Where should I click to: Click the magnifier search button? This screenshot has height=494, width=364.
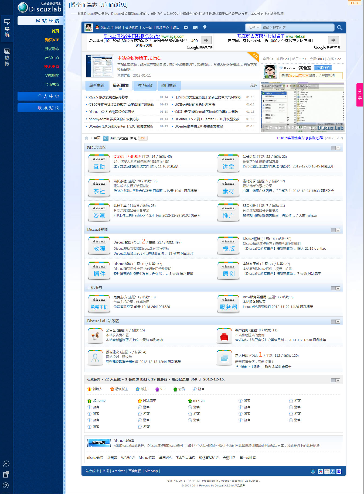(340, 28)
